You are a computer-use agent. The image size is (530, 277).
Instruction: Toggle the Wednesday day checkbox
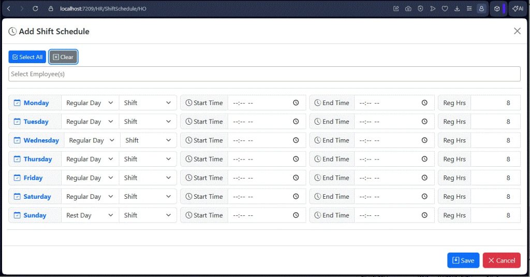coord(17,140)
